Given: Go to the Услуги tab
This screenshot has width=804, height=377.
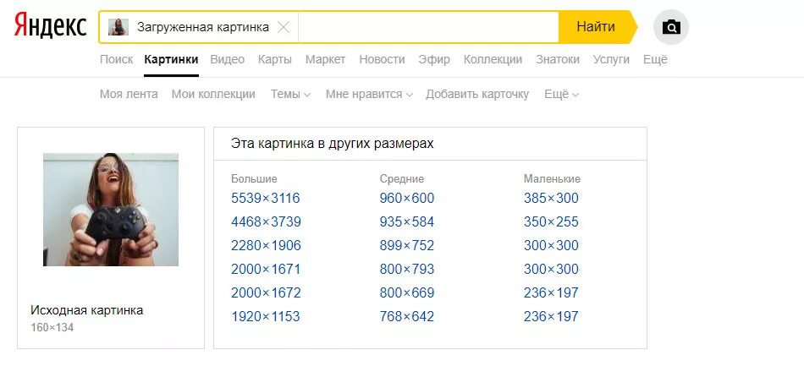Looking at the screenshot, I should pyautogui.click(x=611, y=59).
